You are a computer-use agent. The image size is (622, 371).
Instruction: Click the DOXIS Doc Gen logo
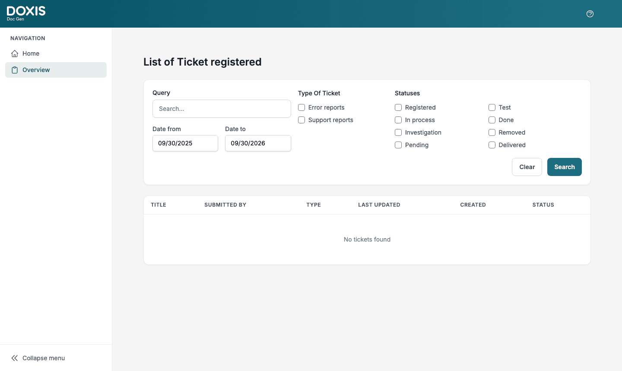pos(26,13)
